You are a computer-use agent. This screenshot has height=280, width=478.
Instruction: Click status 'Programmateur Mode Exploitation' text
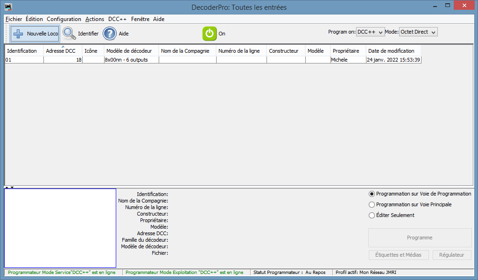click(x=184, y=273)
